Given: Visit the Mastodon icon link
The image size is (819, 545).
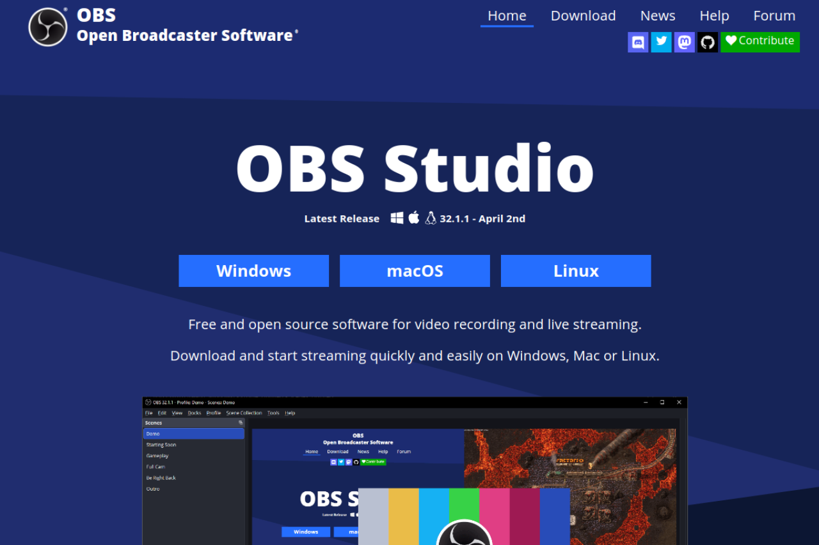Looking at the screenshot, I should pos(685,42).
